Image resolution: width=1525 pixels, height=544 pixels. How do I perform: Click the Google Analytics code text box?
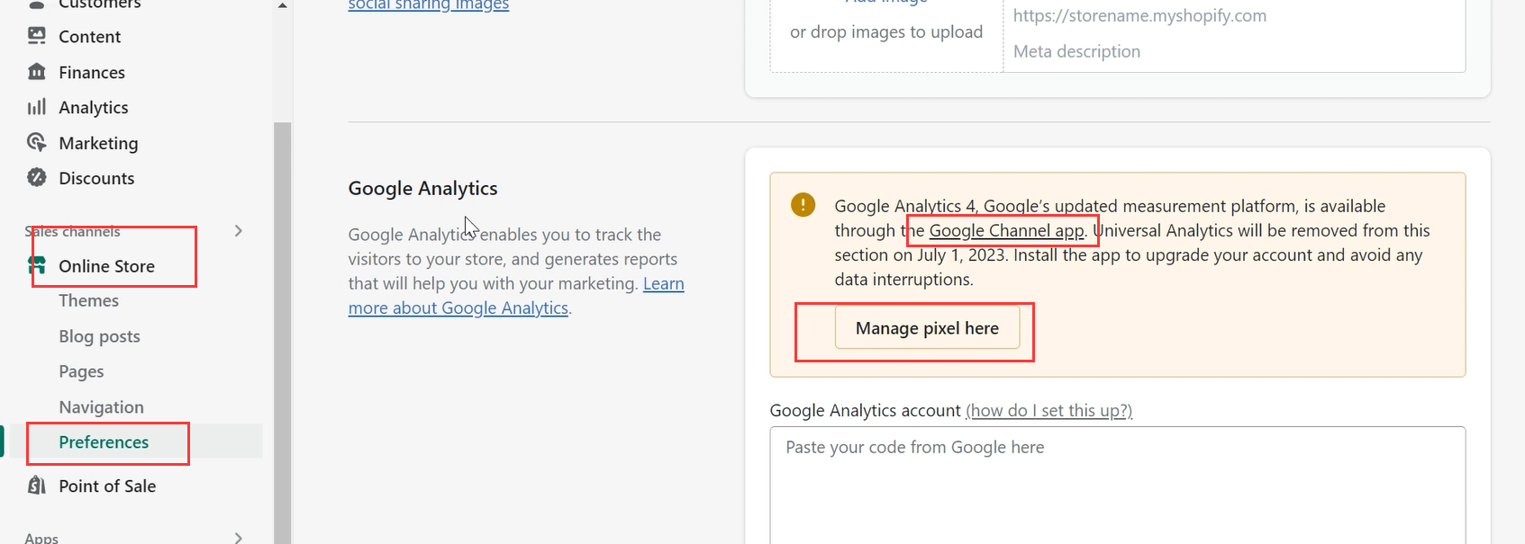click(1117, 486)
